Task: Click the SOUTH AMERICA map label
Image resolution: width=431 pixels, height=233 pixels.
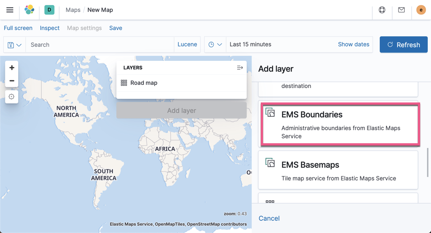Action: (x=104, y=175)
